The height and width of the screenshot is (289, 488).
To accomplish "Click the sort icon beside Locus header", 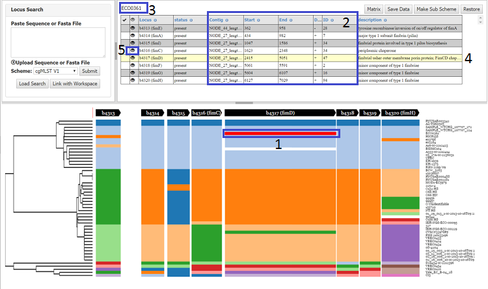I will coord(156,20).
